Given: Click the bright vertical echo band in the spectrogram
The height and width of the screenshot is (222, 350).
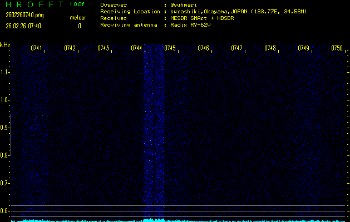Looking at the screenshot, I should pyautogui.click(x=154, y=133).
